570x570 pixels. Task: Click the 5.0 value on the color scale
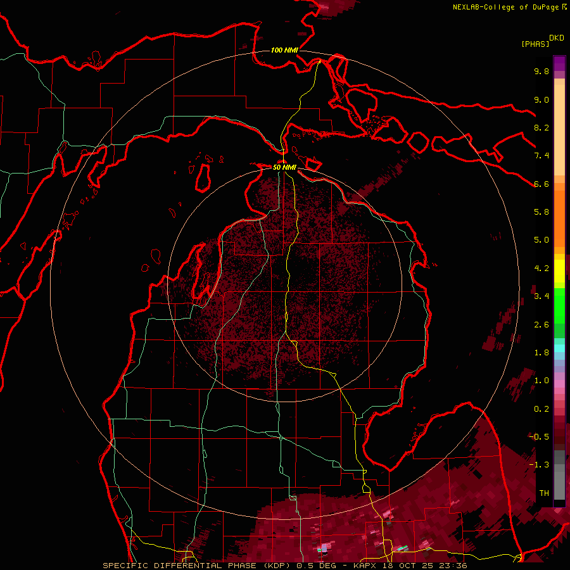tap(541, 240)
